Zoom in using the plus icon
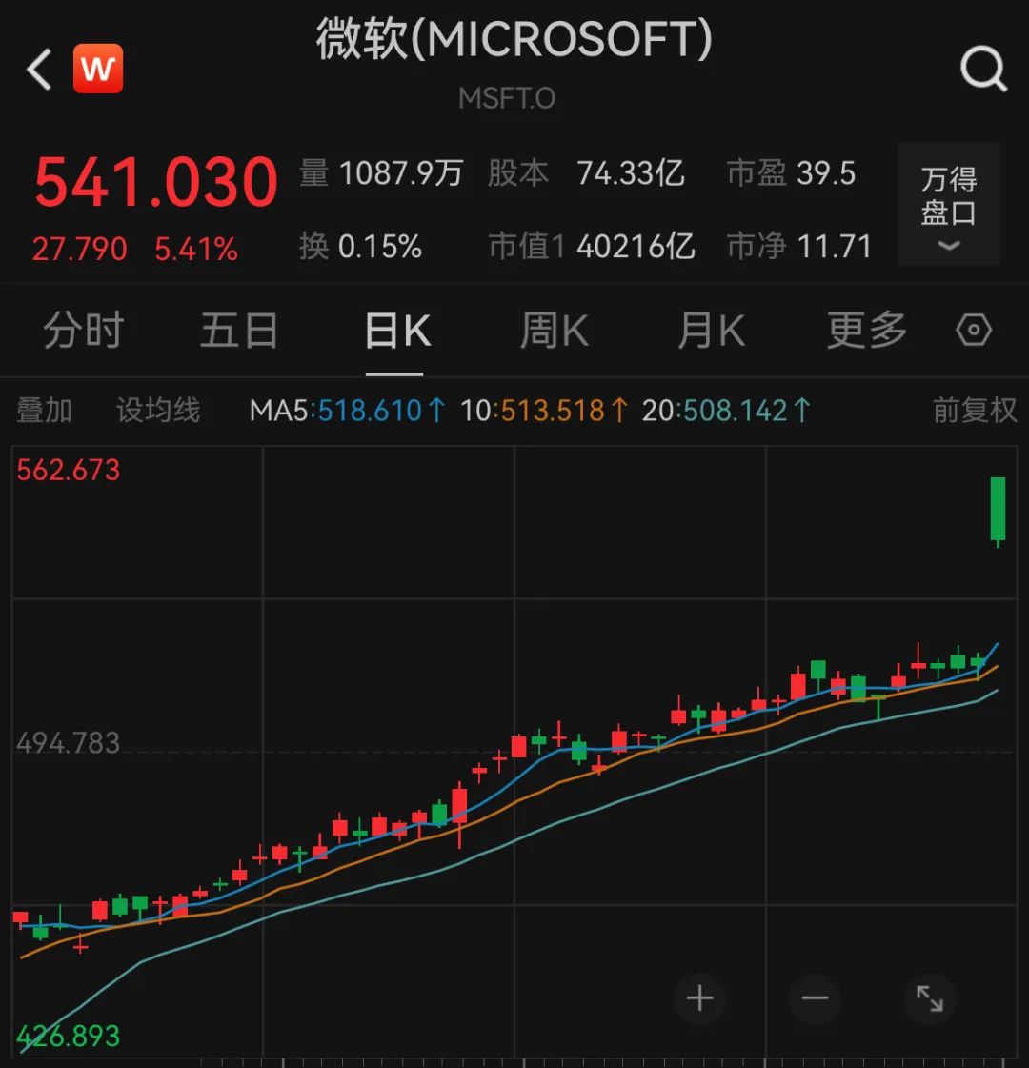Image resolution: width=1029 pixels, height=1068 pixels. tap(700, 998)
